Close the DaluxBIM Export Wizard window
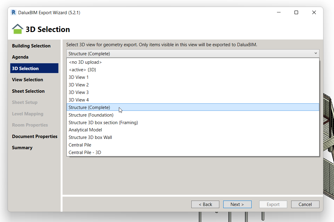Screen dimensions: 334x222 click(x=314, y=12)
